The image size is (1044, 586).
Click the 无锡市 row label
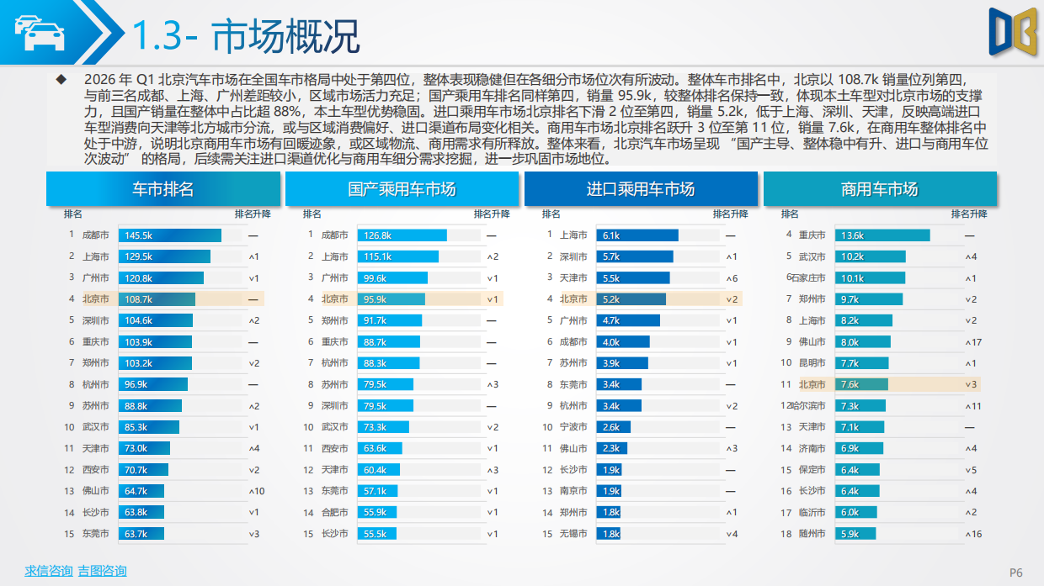pyautogui.click(x=573, y=534)
